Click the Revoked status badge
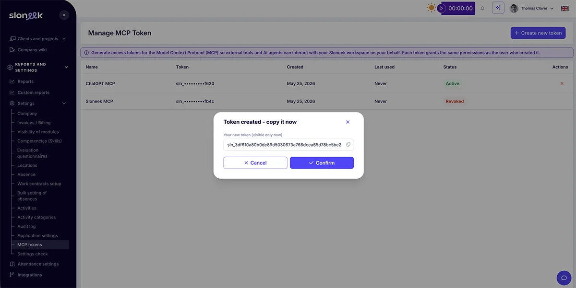 click(455, 101)
